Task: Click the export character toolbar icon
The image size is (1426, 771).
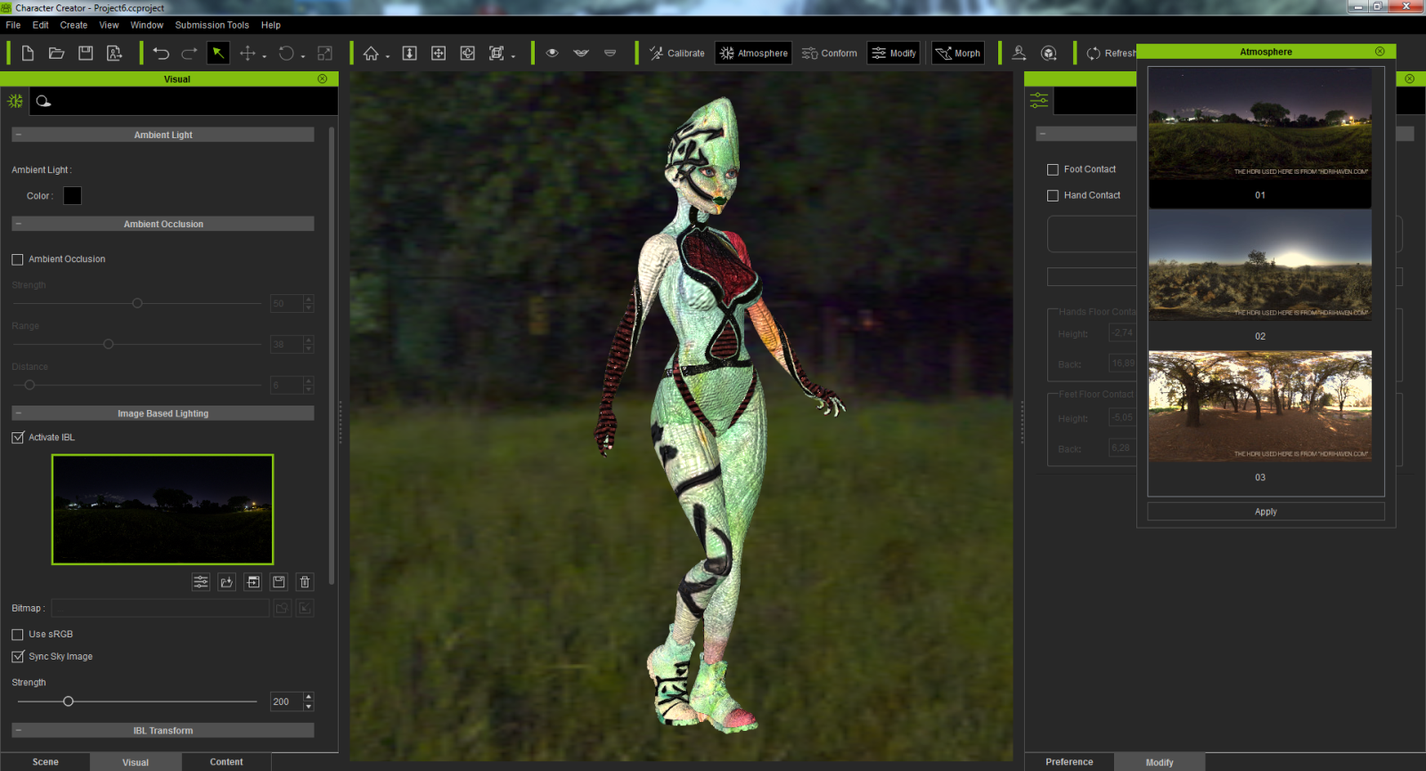Action: [114, 53]
